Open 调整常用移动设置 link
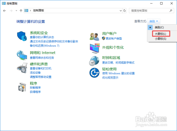This screenshot has width=177, height=131. coord(41,77)
